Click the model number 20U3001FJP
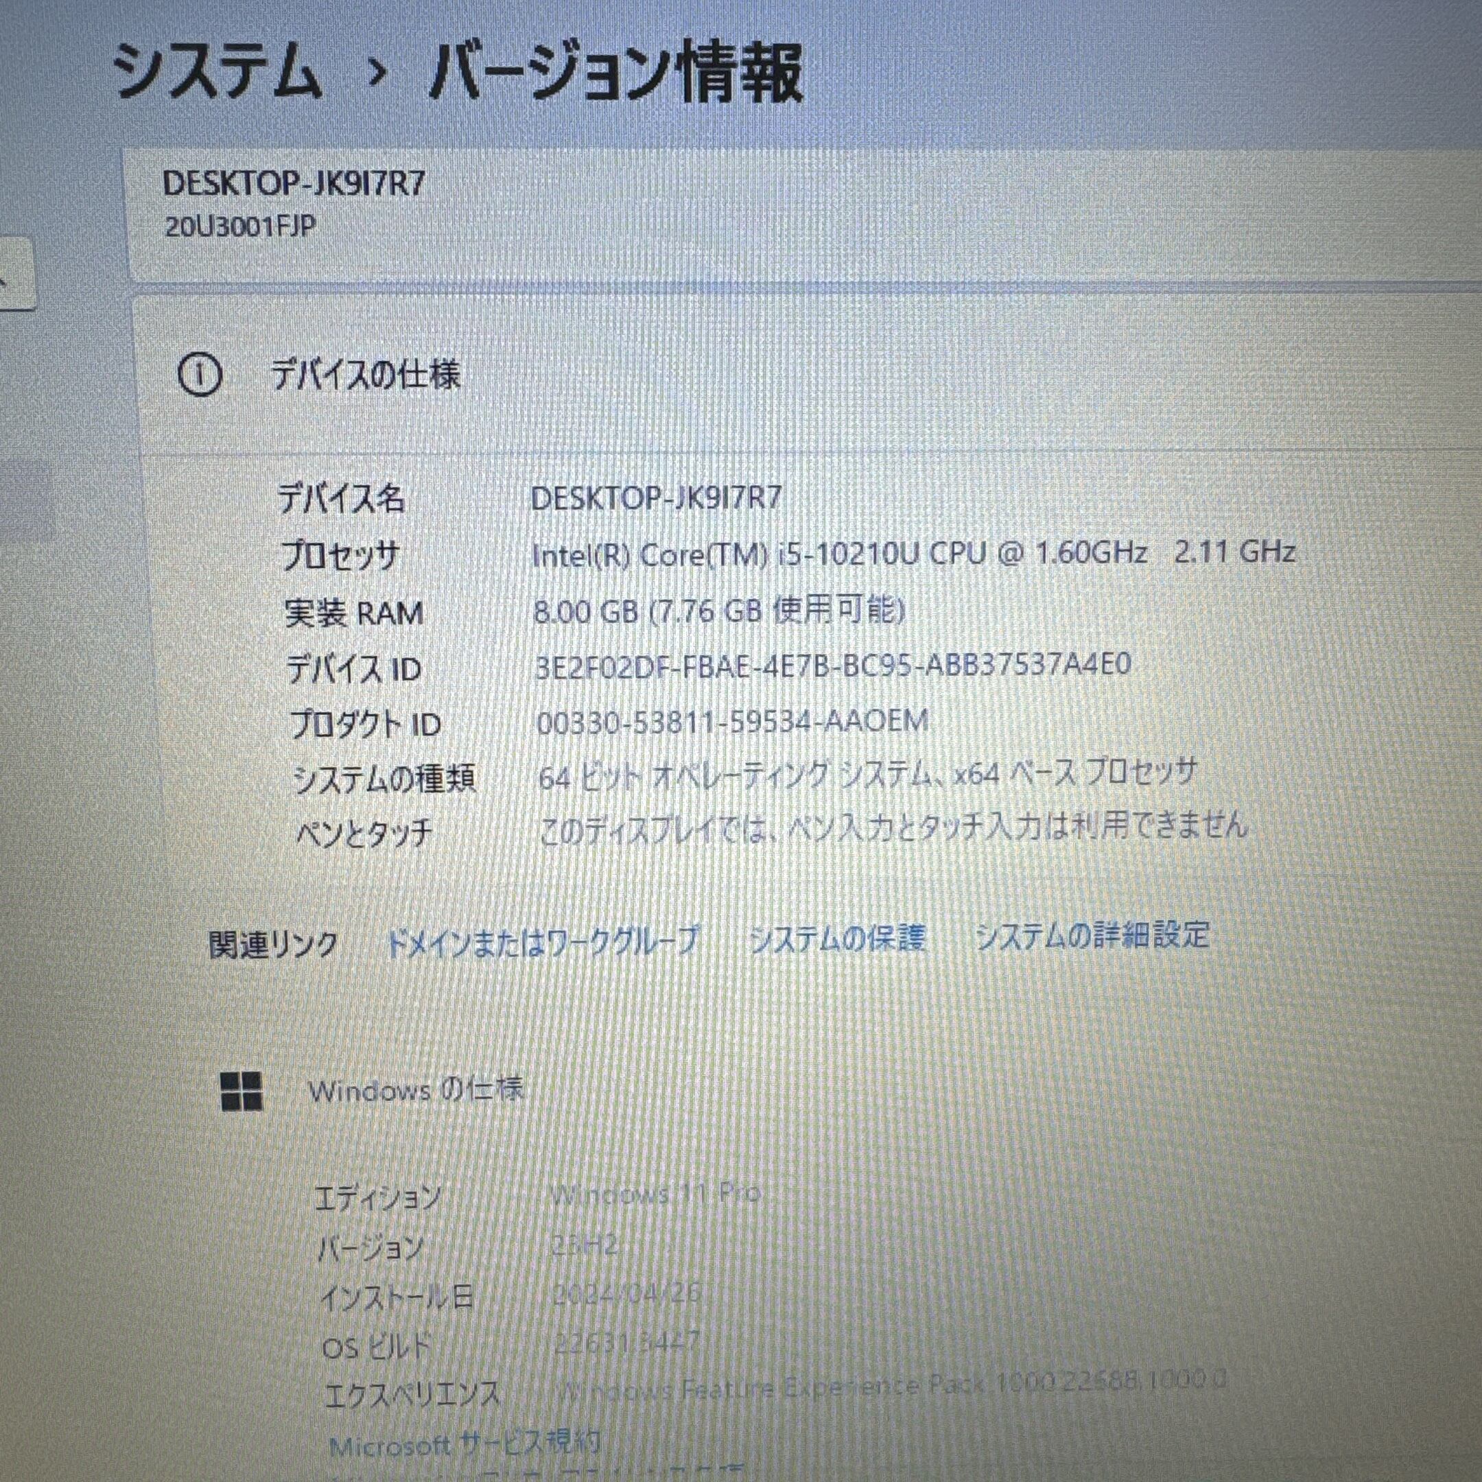The image size is (1482, 1482). point(240,227)
